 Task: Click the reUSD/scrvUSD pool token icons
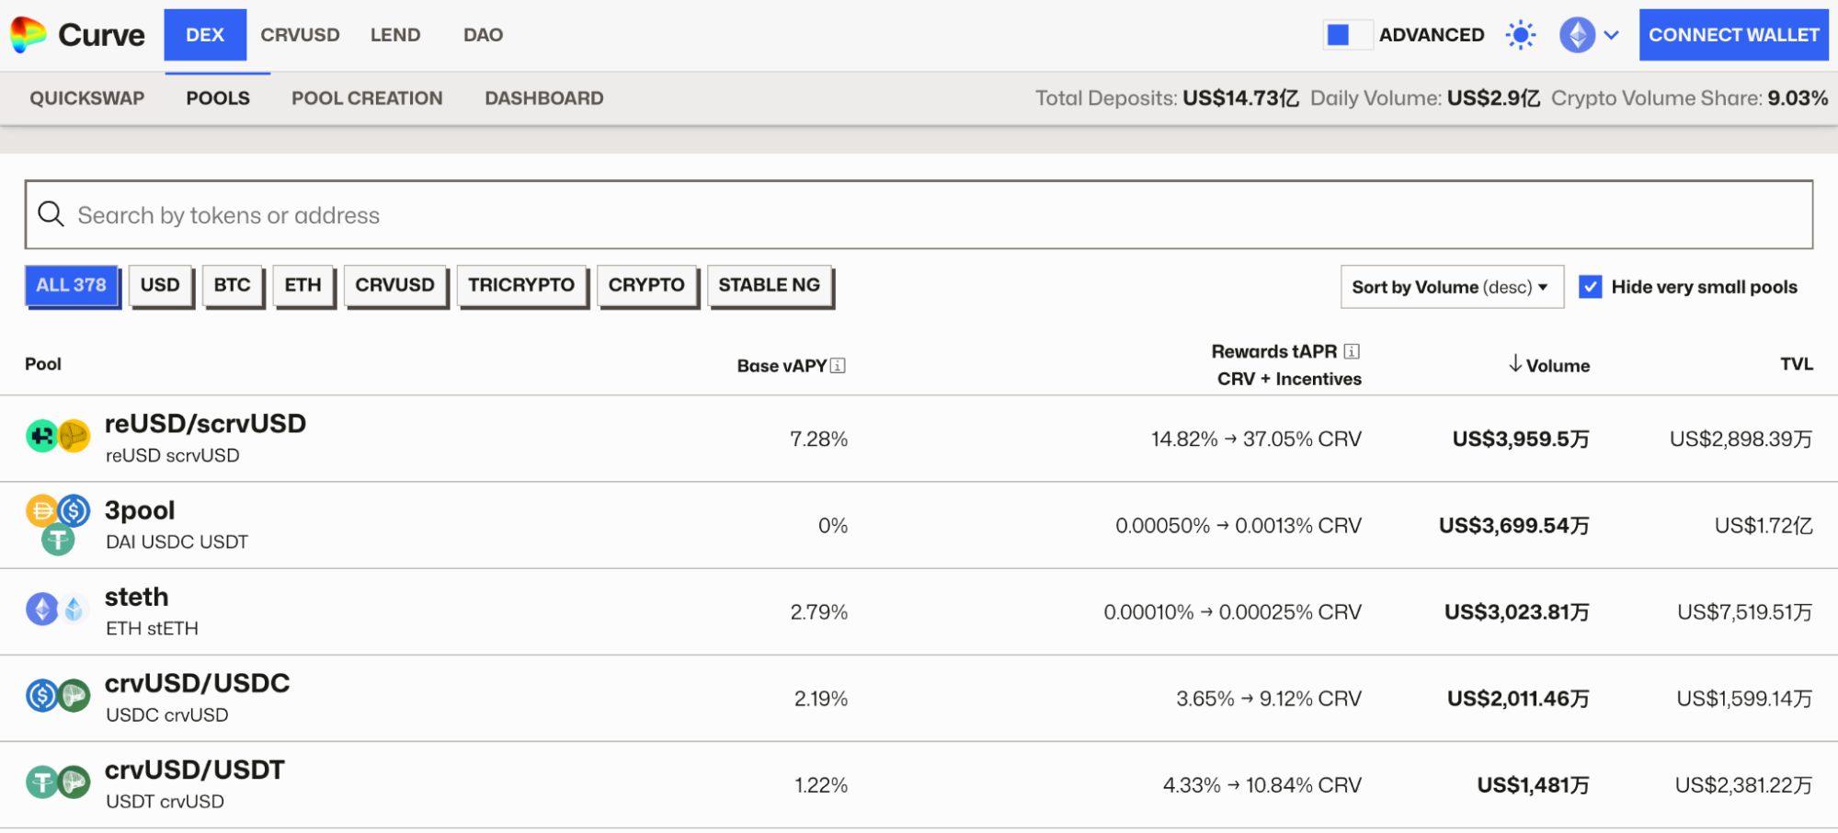click(x=58, y=436)
